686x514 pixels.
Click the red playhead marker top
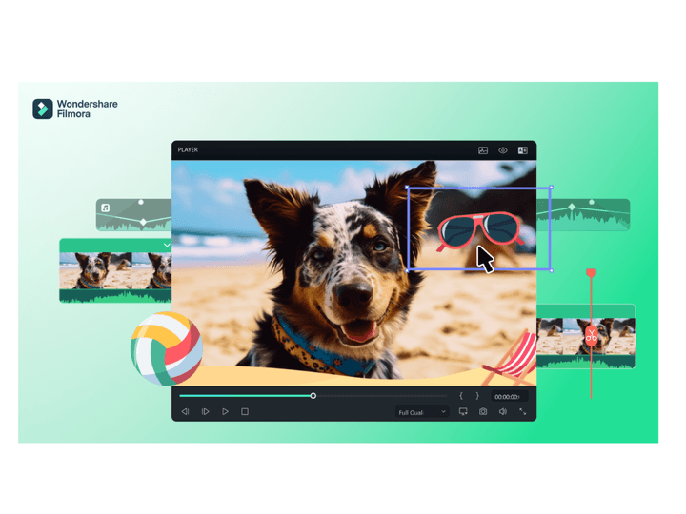pos(591,273)
